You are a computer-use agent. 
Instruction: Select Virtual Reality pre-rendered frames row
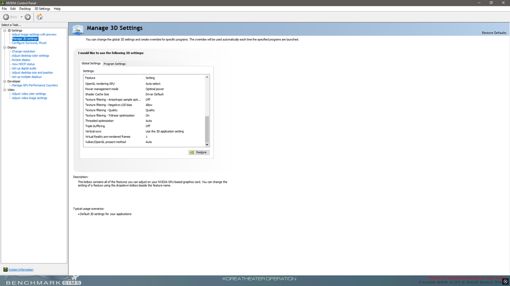click(x=144, y=137)
